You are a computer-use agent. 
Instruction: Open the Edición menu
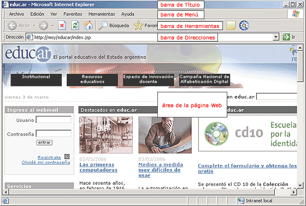tap(37, 14)
